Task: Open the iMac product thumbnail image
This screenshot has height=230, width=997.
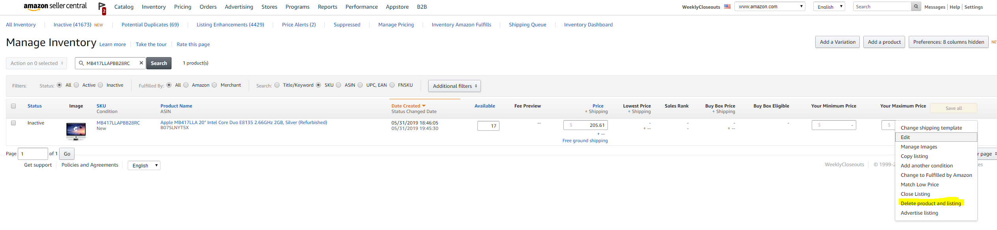Action: pos(76,132)
